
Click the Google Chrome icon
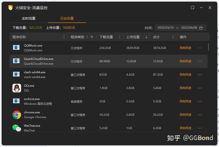(x=16, y=115)
